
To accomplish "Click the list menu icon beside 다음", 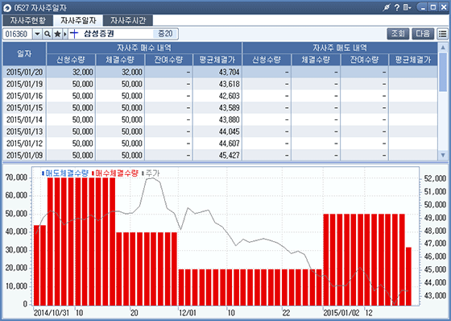I will coord(443,34).
